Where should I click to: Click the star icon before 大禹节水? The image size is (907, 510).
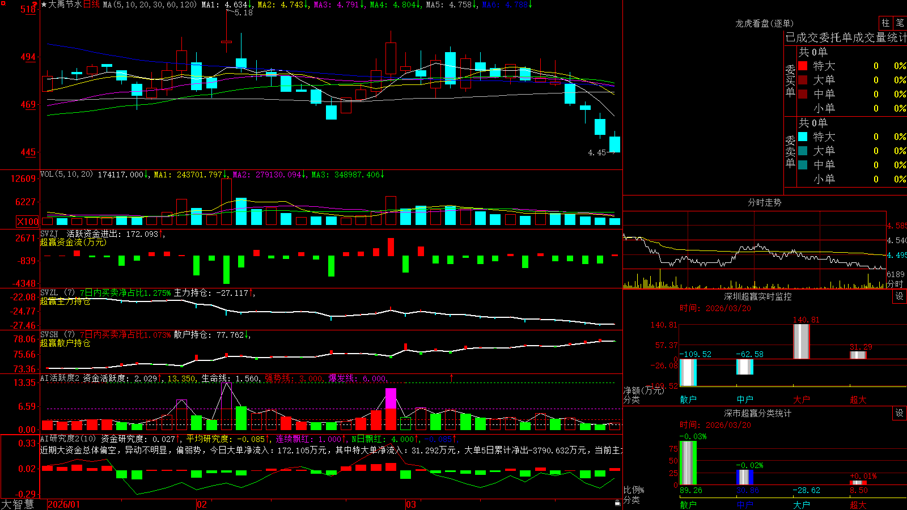[44, 5]
